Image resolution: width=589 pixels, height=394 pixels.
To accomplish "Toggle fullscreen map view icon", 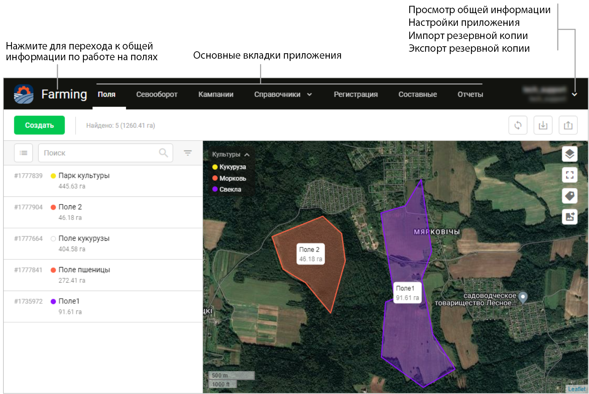I will tap(570, 175).
